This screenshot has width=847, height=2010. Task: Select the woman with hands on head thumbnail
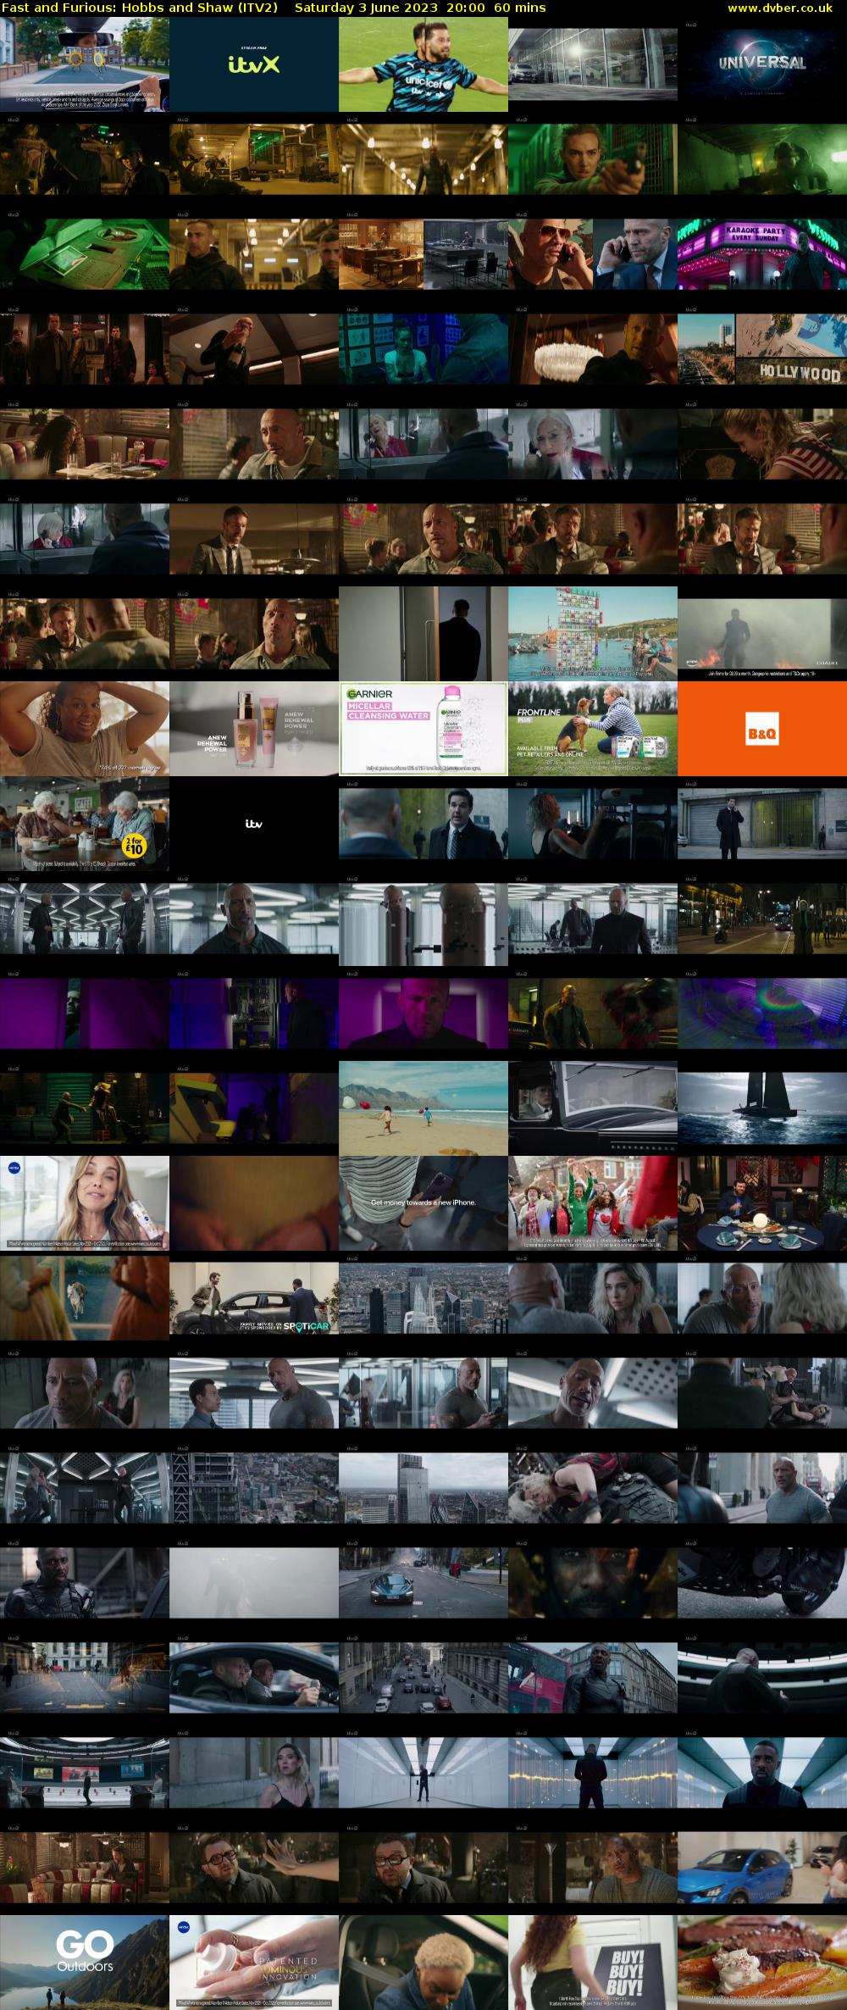coord(85,729)
